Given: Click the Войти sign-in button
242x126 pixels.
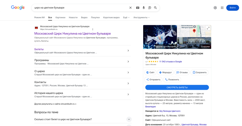Looking at the screenshot, I should pyautogui.click(x=233, y=8).
